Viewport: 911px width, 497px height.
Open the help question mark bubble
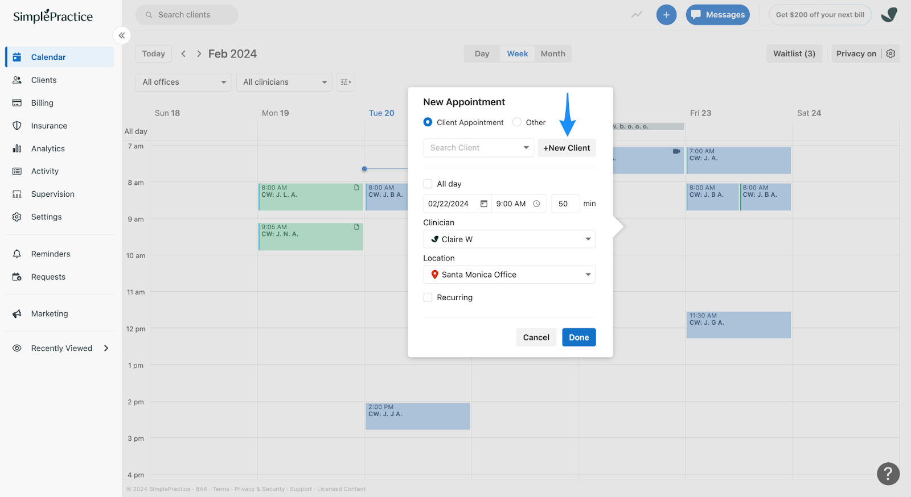coord(887,473)
